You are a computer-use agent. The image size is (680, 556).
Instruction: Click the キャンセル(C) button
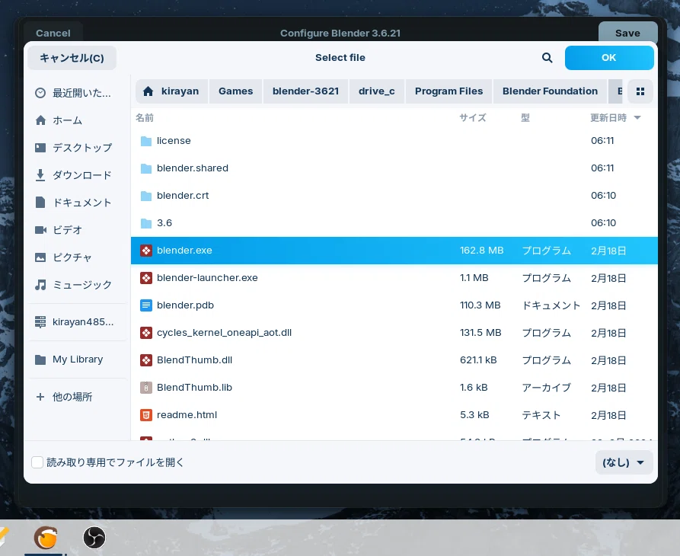pyautogui.click(x=72, y=58)
